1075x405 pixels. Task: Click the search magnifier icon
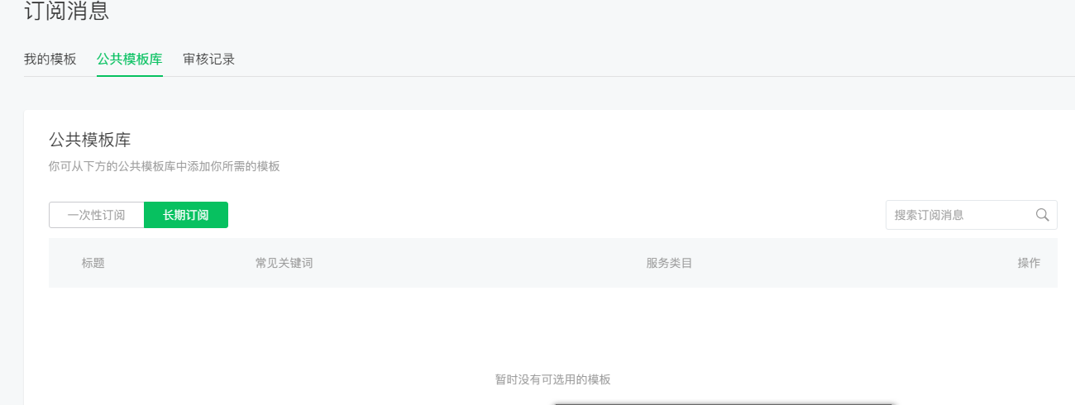pos(1042,215)
